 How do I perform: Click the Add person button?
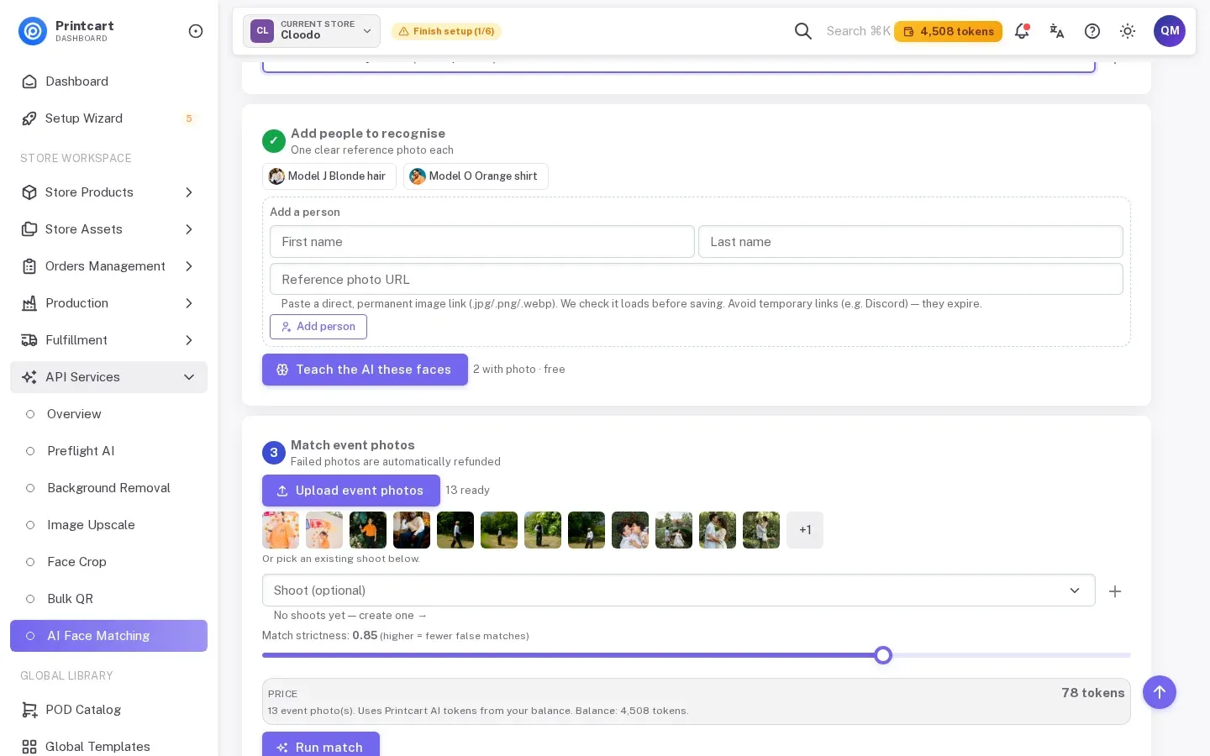tap(318, 327)
